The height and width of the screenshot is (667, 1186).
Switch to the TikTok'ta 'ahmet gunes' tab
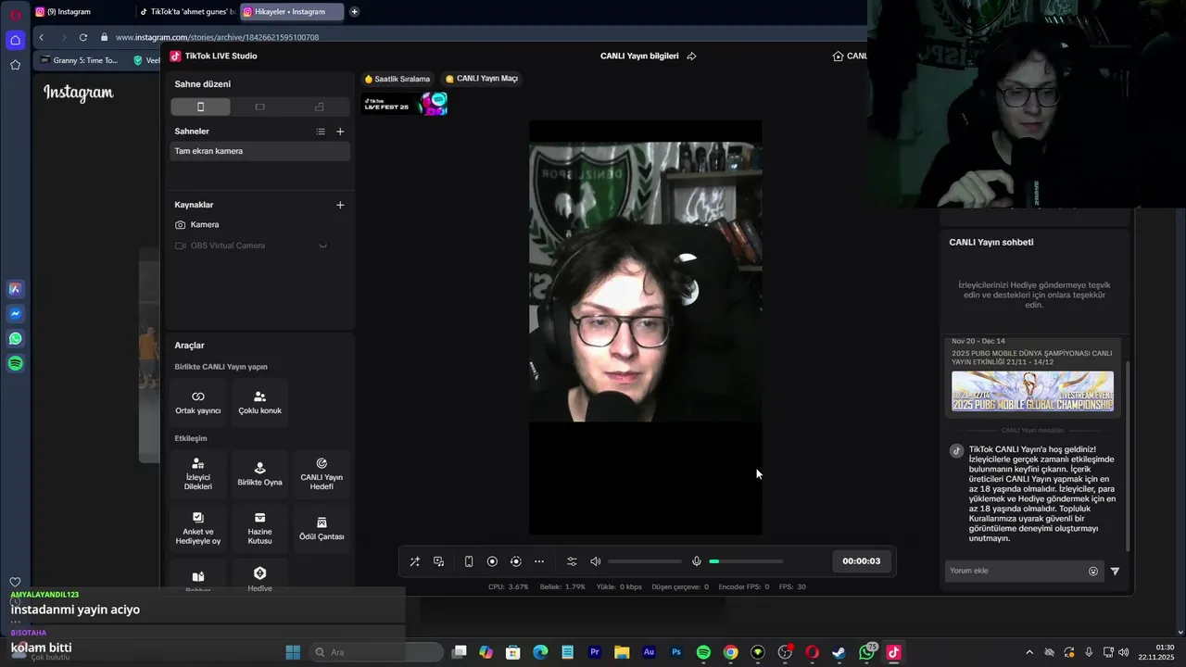187,12
